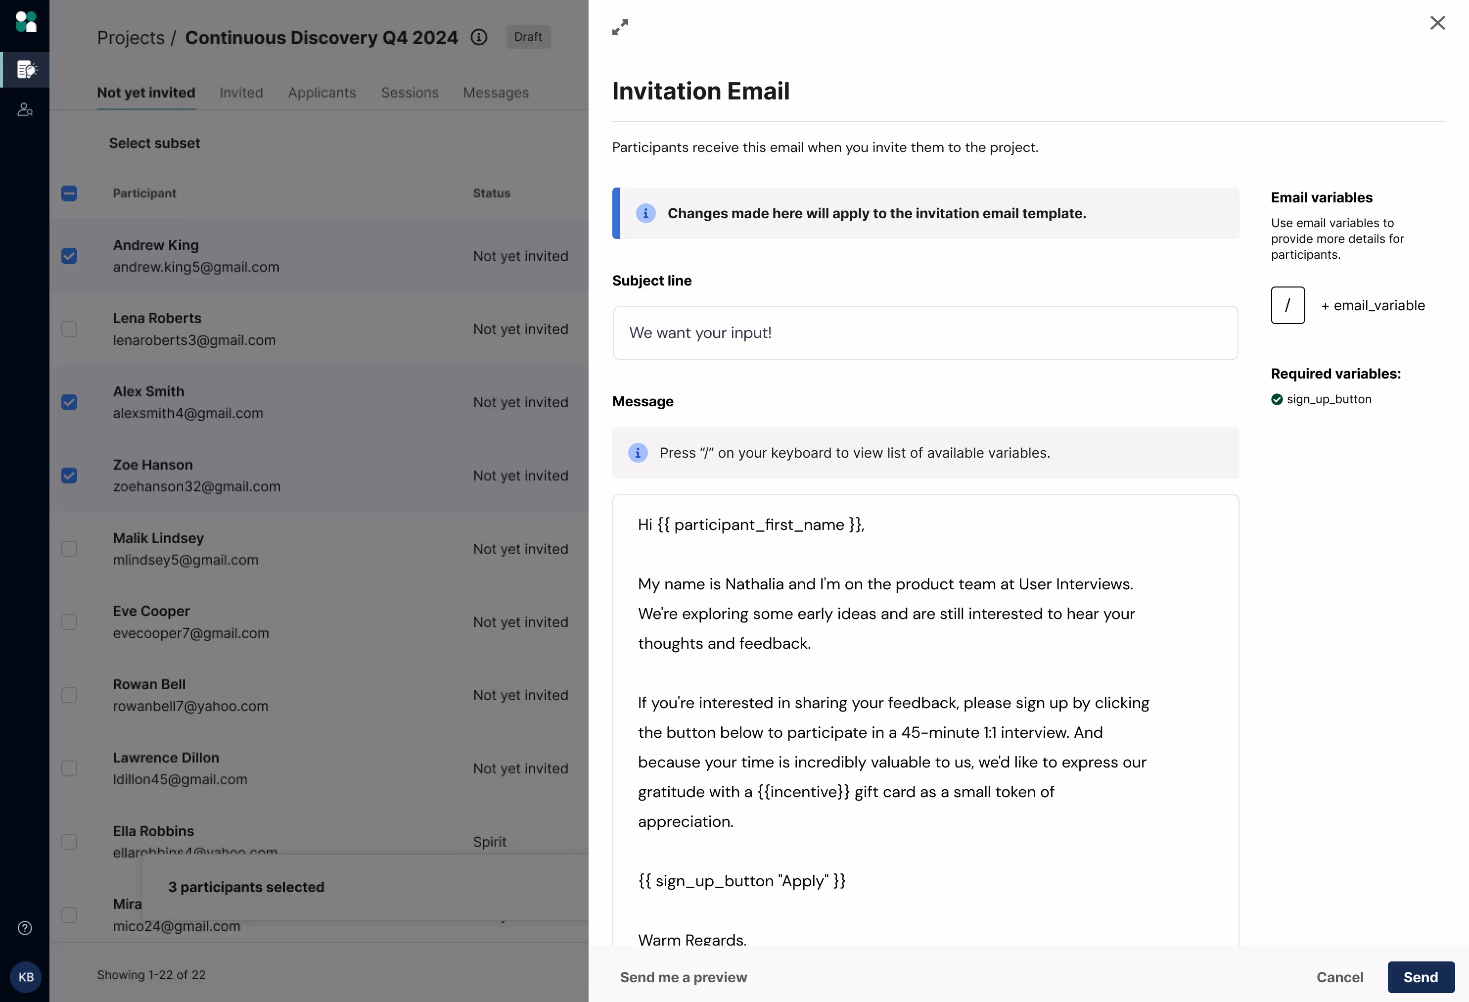The image size is (1469, 1002).
Task: Switch to the Invited tab
Action: coord(241,93)
